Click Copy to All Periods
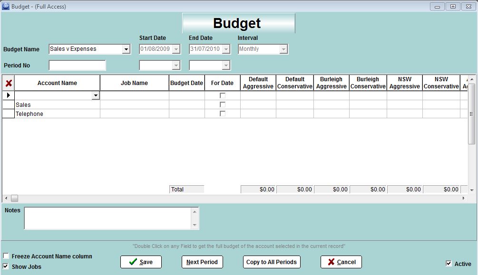Screen dimensions: 478x275 [x=272, y=262]
